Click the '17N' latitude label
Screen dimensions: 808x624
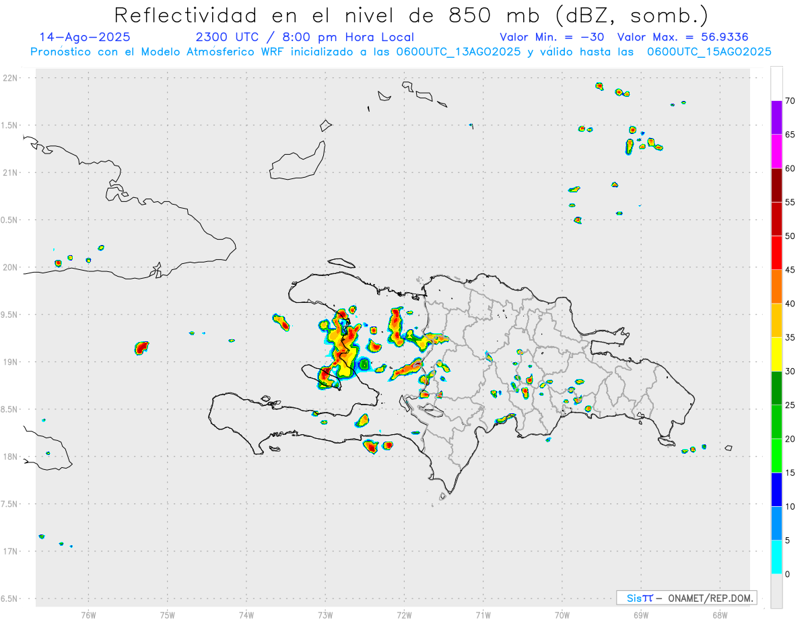click(x=10, y=551)
